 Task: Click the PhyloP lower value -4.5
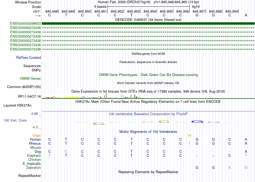(x=35, y=127)
